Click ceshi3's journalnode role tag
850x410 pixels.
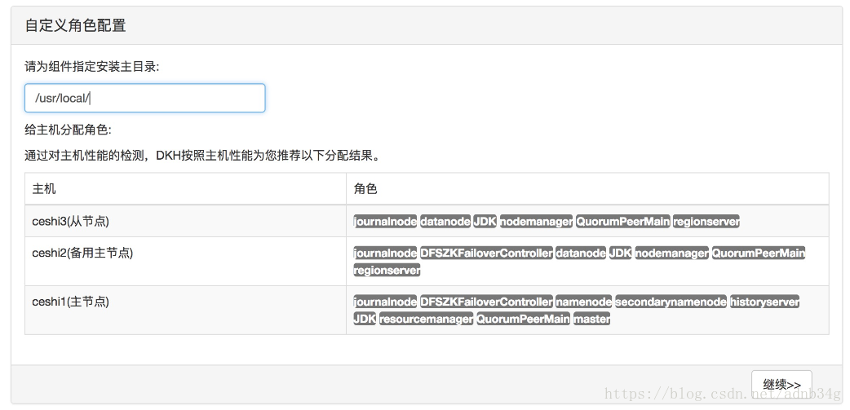(385, 221)
